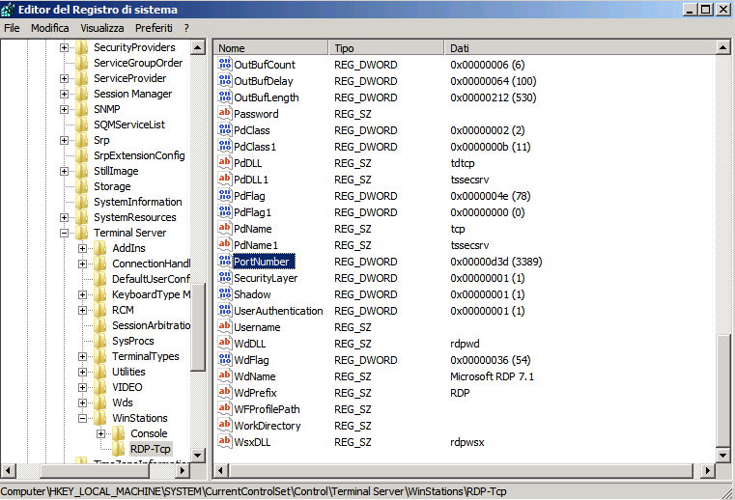Expand the Console key node

101,433
